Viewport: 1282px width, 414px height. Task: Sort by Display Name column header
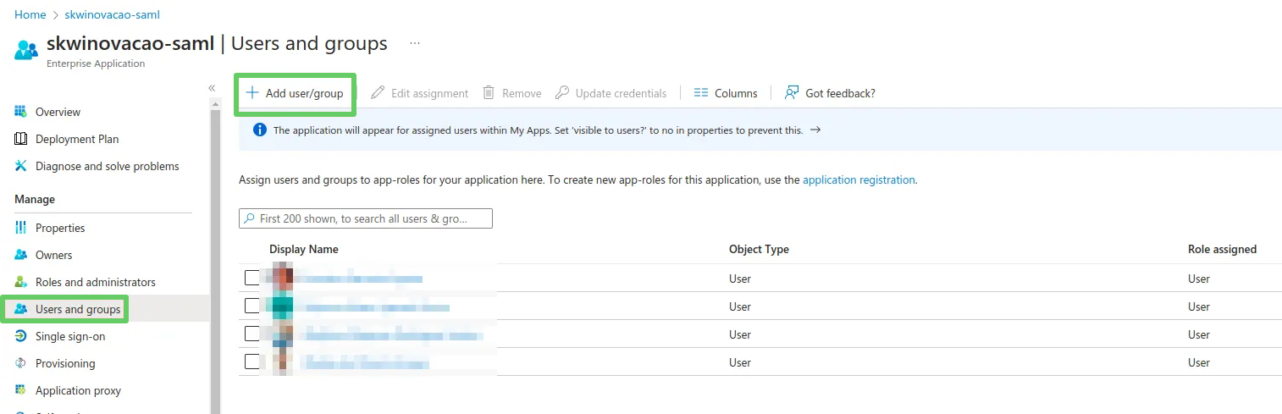point(304,249)
